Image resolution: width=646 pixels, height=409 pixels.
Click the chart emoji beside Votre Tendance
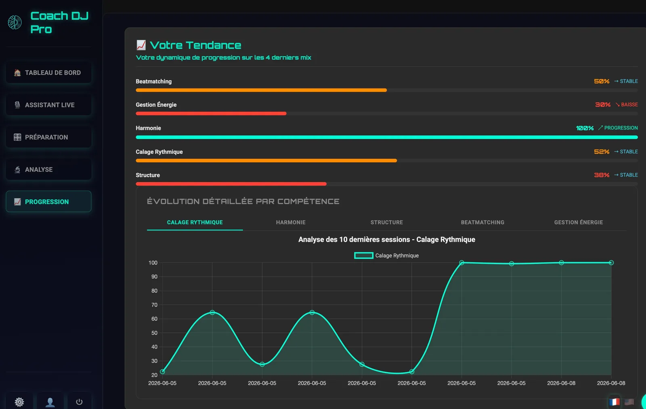click(141, 45)
